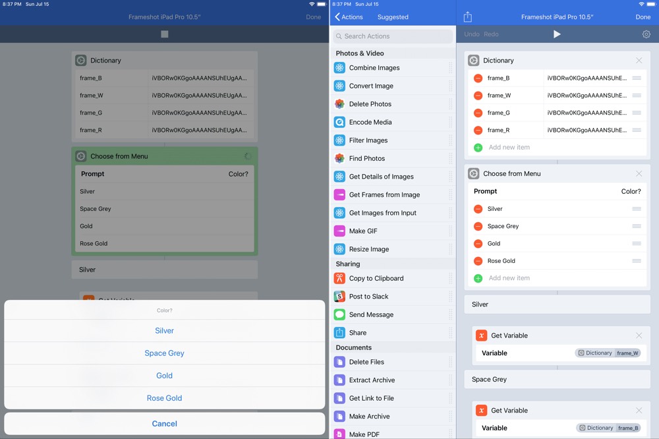Run the workflow with the play button
Viewport: 659px width, 439px height.
[x=557, y=34]
